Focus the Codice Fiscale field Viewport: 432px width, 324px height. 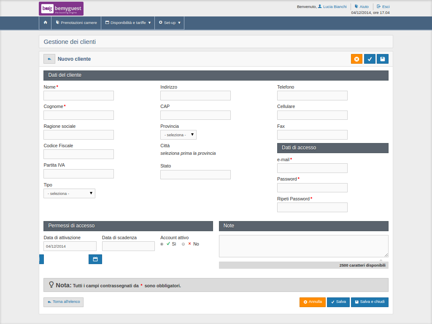(x=78, y=154)
